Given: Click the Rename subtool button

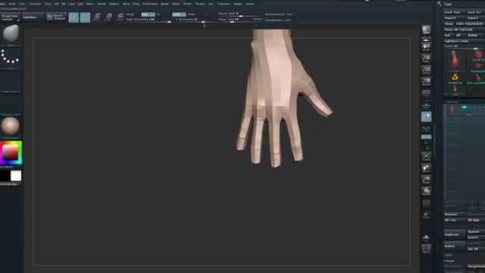Looking at the screenshot, I should click(455, 214).
